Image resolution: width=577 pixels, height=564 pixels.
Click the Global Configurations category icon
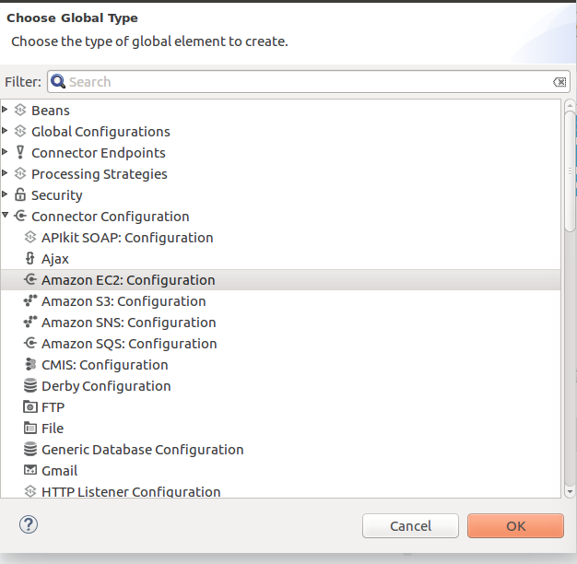[x=20, y=132]
